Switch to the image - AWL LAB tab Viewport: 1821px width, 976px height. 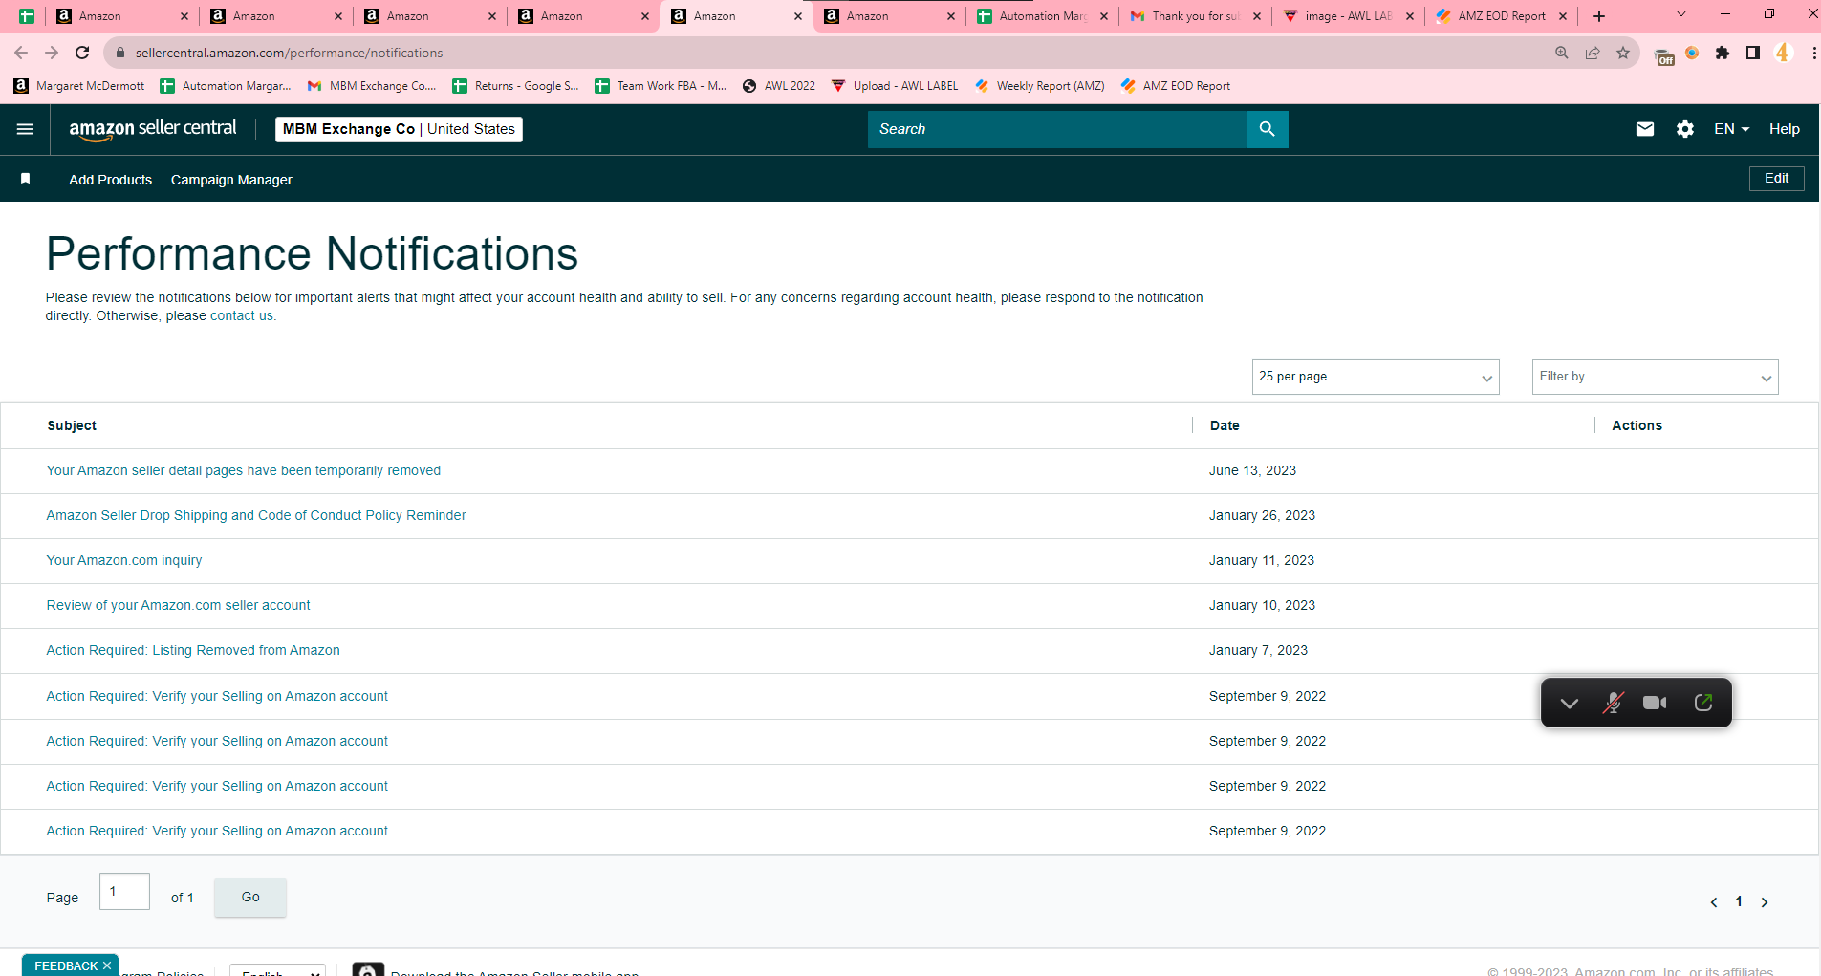[x=1348, y=16]
